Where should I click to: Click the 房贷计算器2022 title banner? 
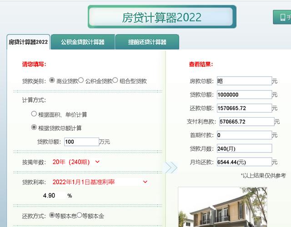[x=162, y=17]
